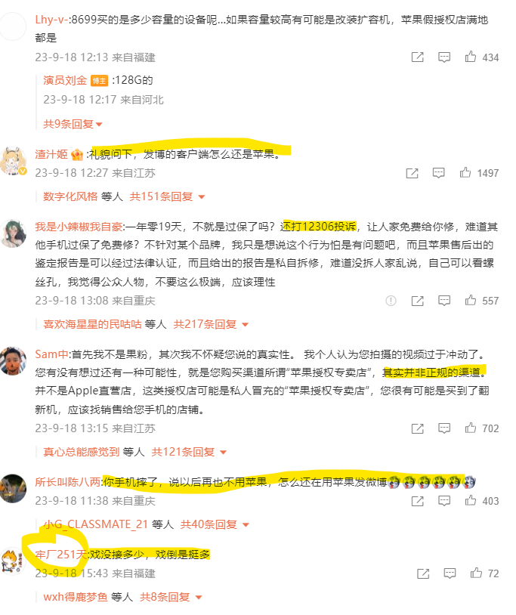Share the 我是小辣椒我自豪 comment

click(x=417, y=301)
